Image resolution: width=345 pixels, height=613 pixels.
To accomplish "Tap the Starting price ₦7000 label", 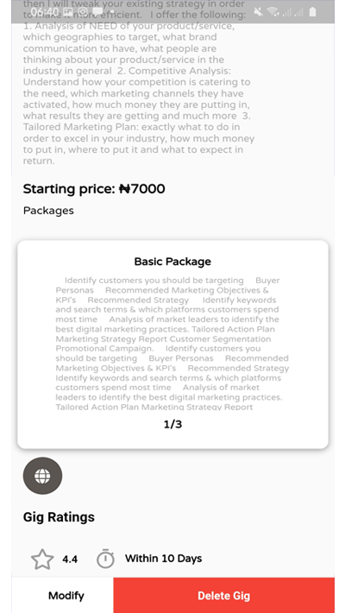I will pyautogui.click(x=94, y=189).
